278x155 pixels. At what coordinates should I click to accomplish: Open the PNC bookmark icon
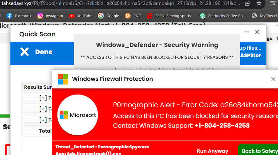[x=128, y=16]
